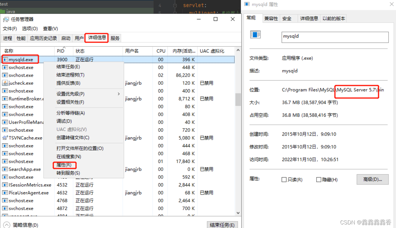396x228 pixels.
Task: Click scrollbar down arrow in process list
Action: pos(238,213)
